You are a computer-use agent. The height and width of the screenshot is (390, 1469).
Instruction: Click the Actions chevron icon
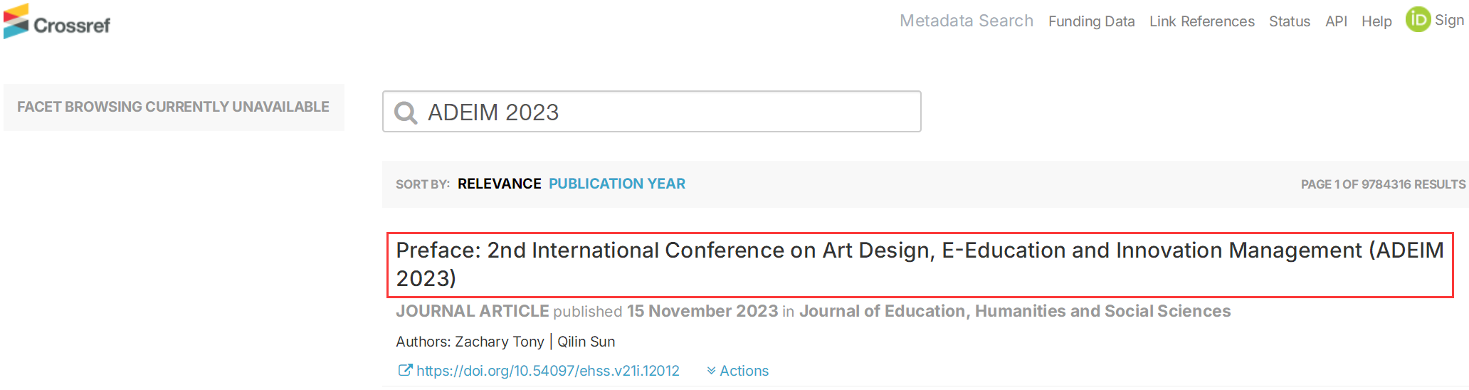pyautogui.click(x=711, y=371)
